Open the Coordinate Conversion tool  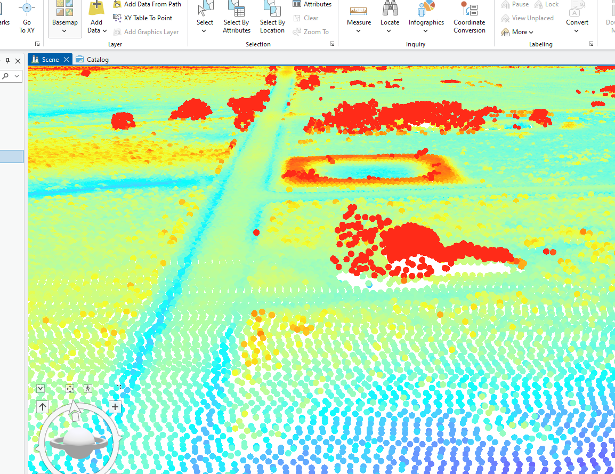pos(469,19)
